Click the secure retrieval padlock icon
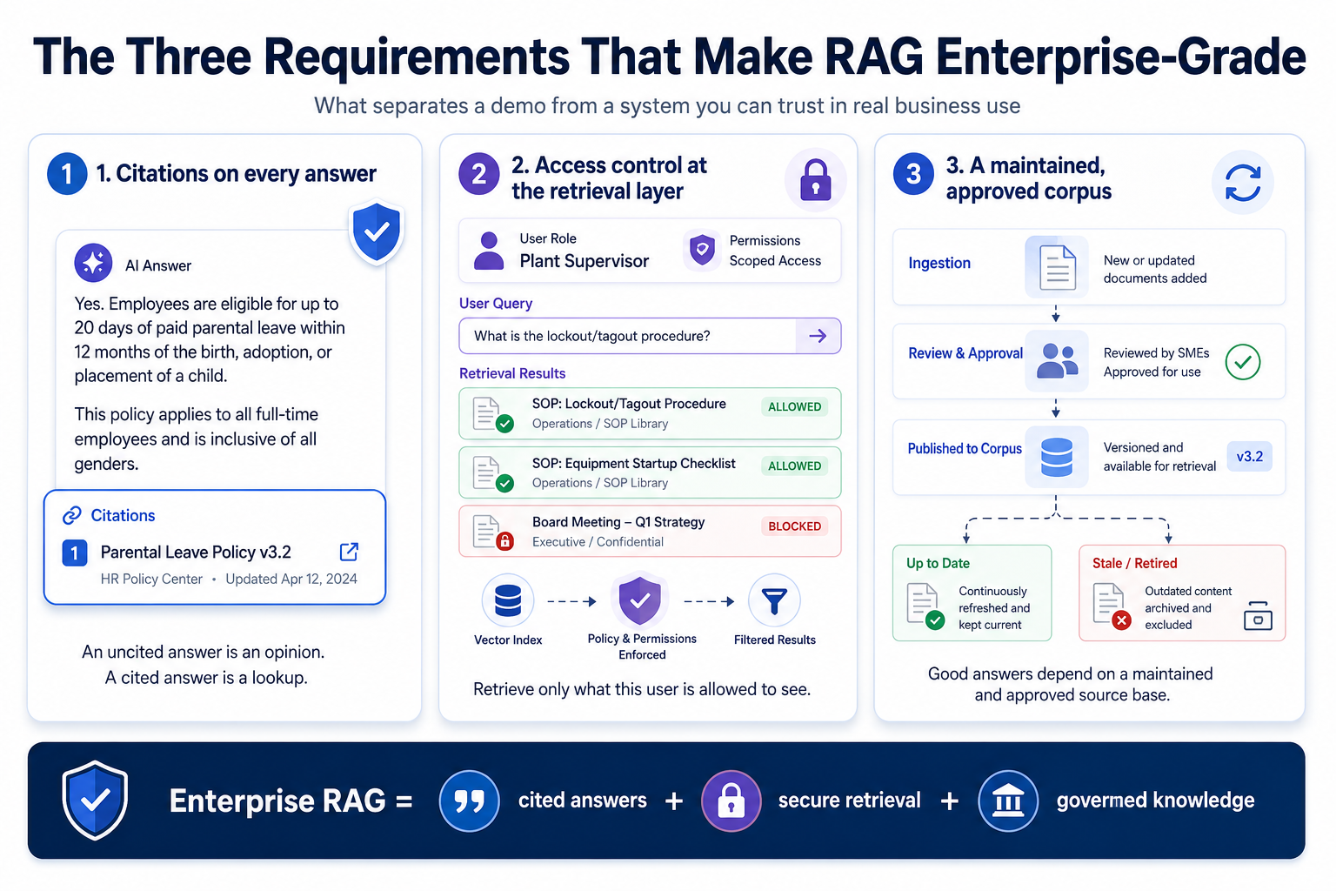The image size is (1336, 891). click(731, 801)
